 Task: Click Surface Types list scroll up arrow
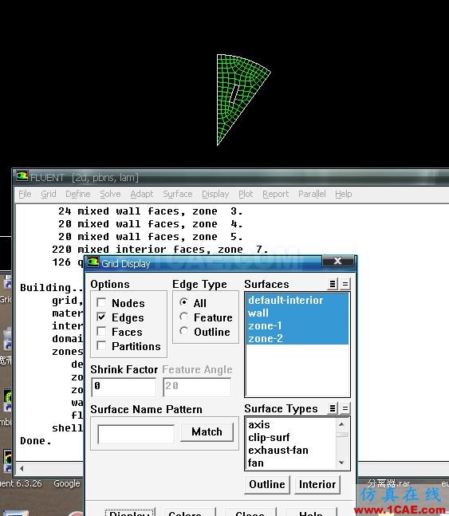click(342, 424)
